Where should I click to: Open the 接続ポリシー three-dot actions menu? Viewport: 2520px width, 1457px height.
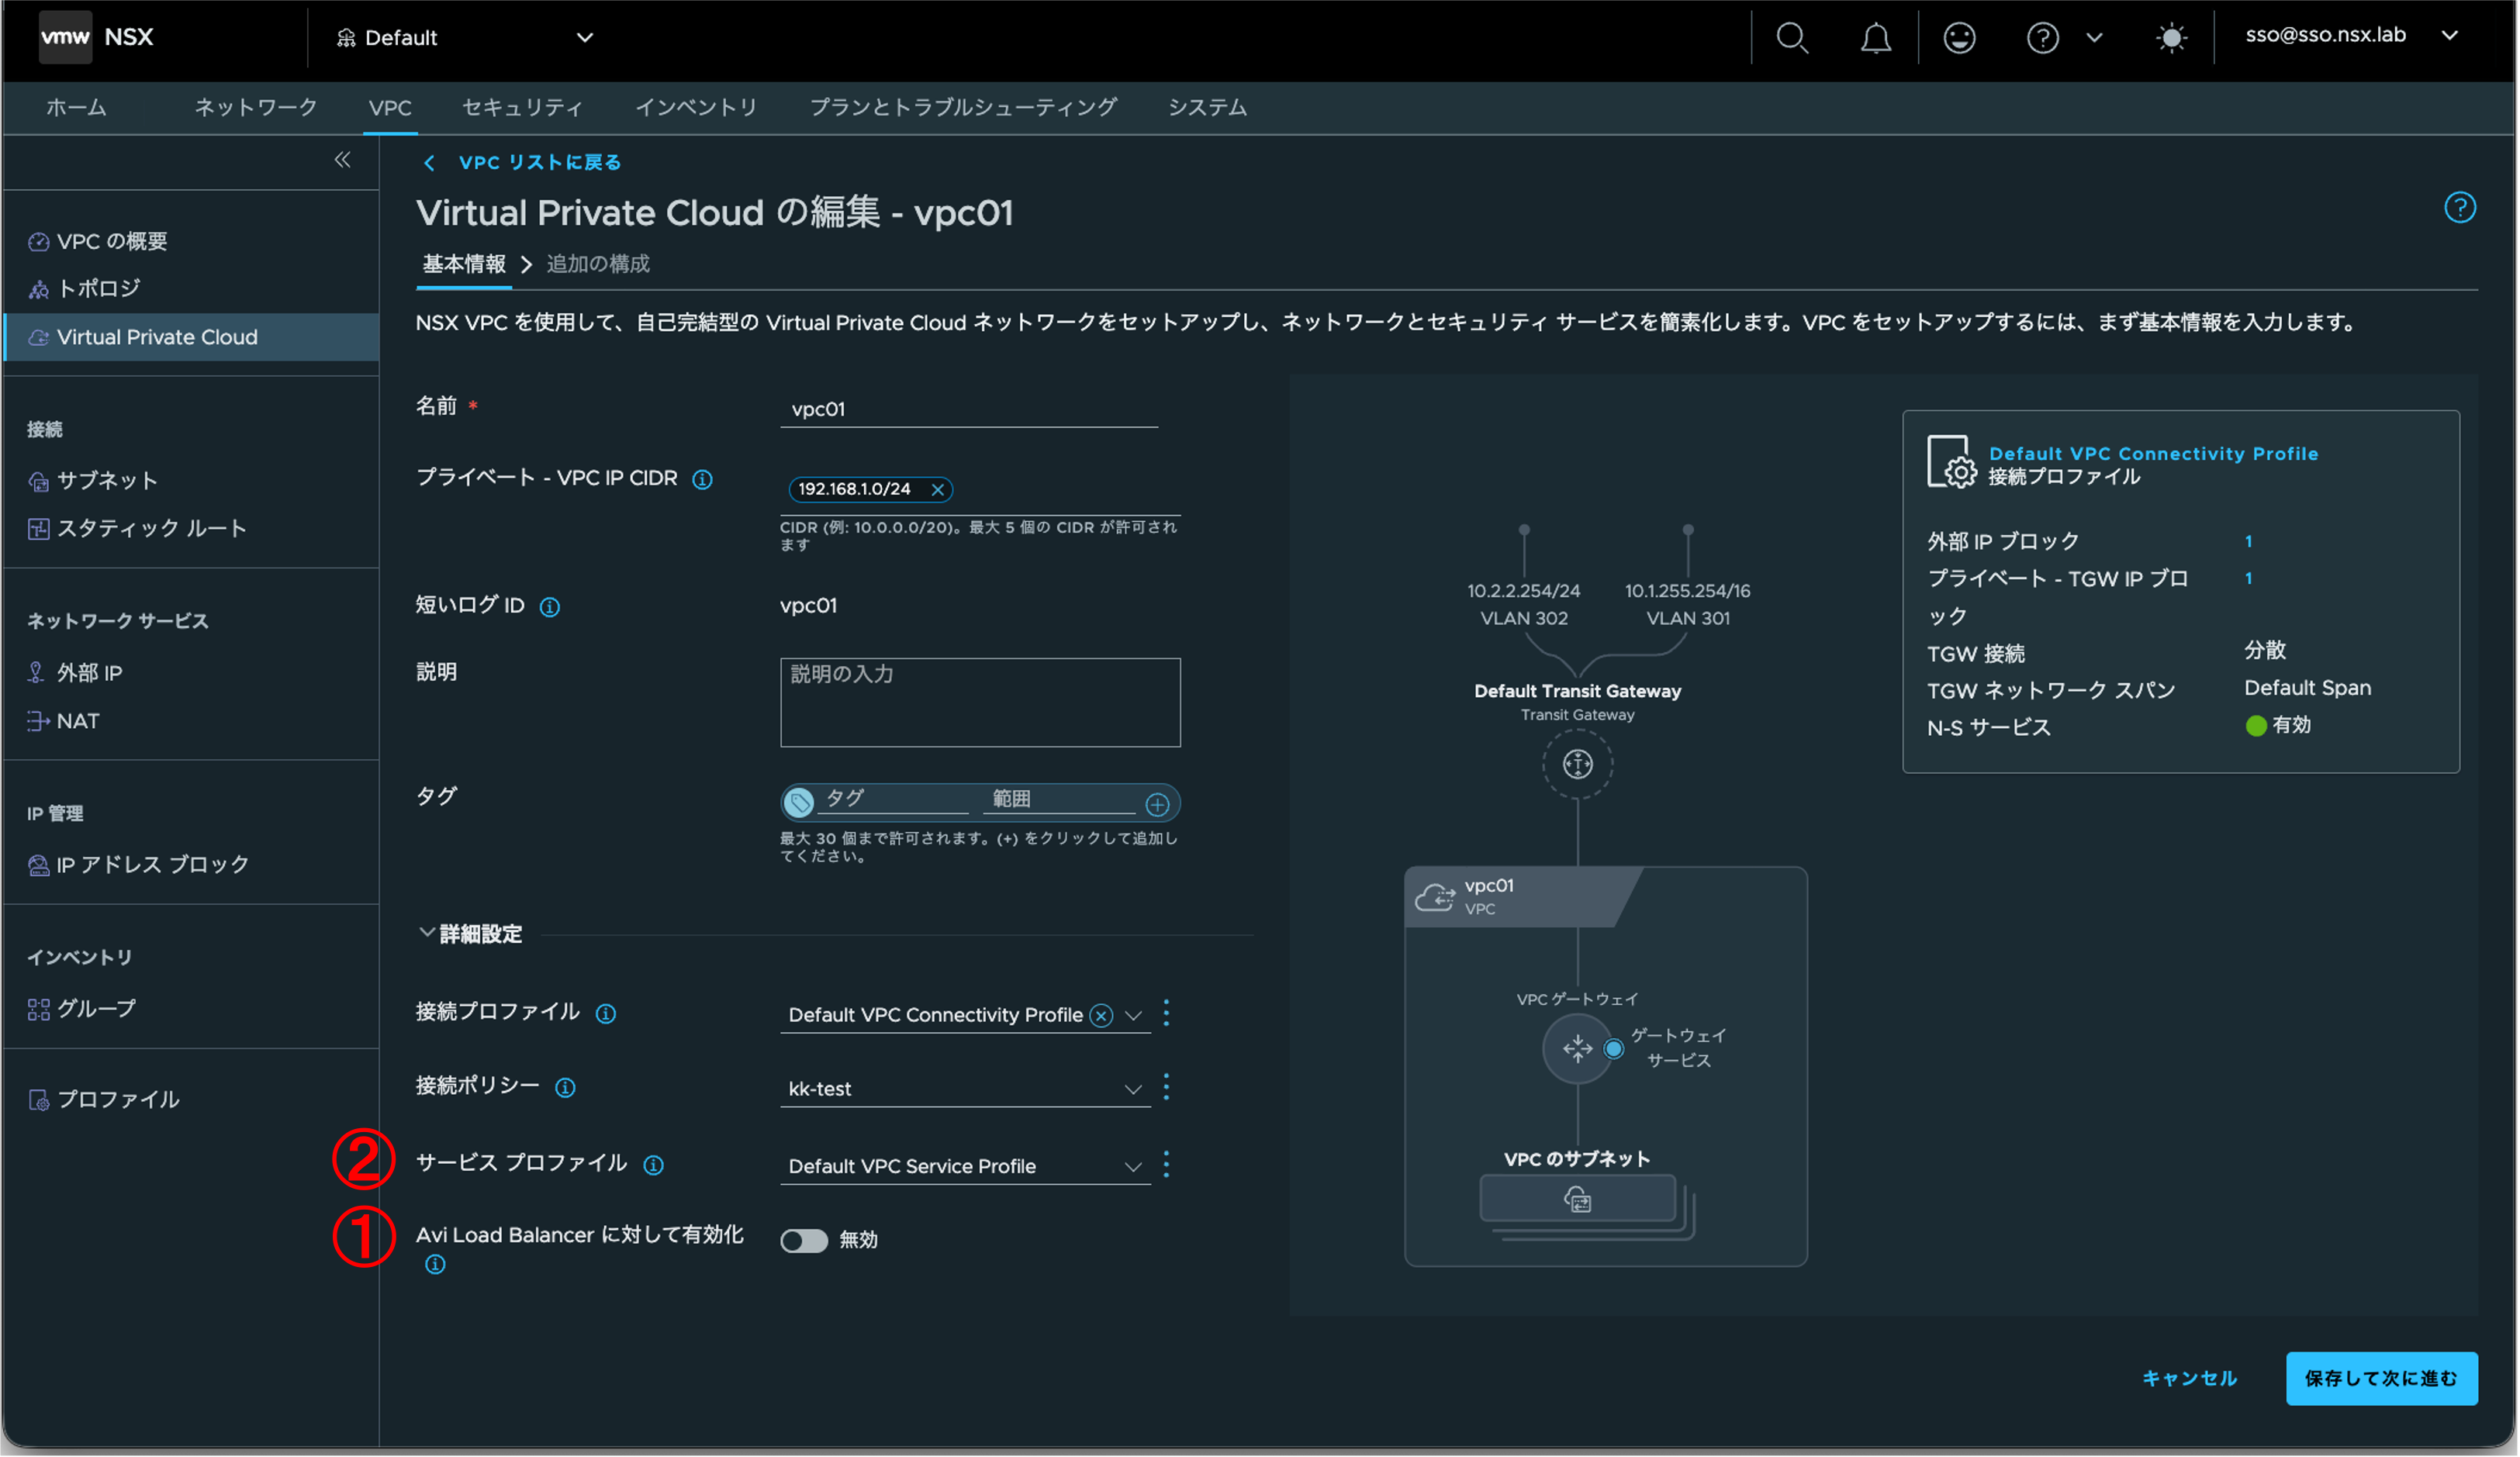point(1166,1087)
